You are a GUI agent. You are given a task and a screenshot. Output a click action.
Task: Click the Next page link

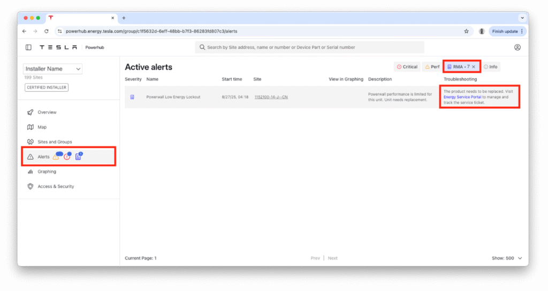pyautogui.click(x=333, y=258)
